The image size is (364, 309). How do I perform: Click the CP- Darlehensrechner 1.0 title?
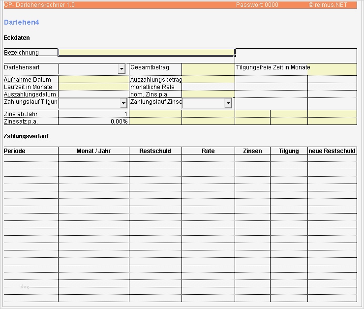click(x=39, y=5)
